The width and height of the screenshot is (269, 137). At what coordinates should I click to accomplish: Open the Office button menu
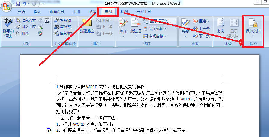[6, 7]
